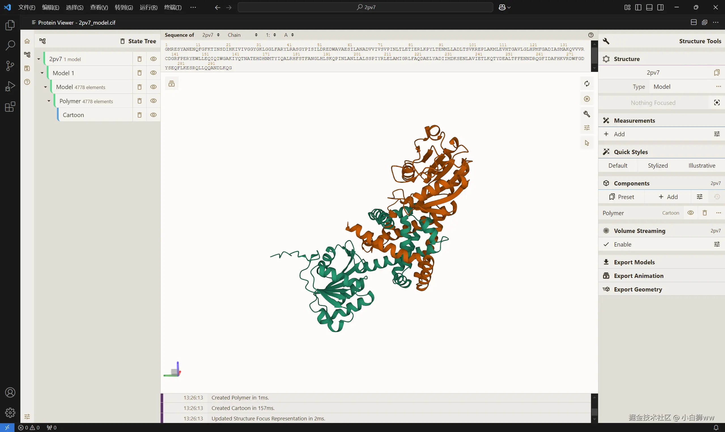Click the reset camera icon in viewport

[x=587, y=84]
